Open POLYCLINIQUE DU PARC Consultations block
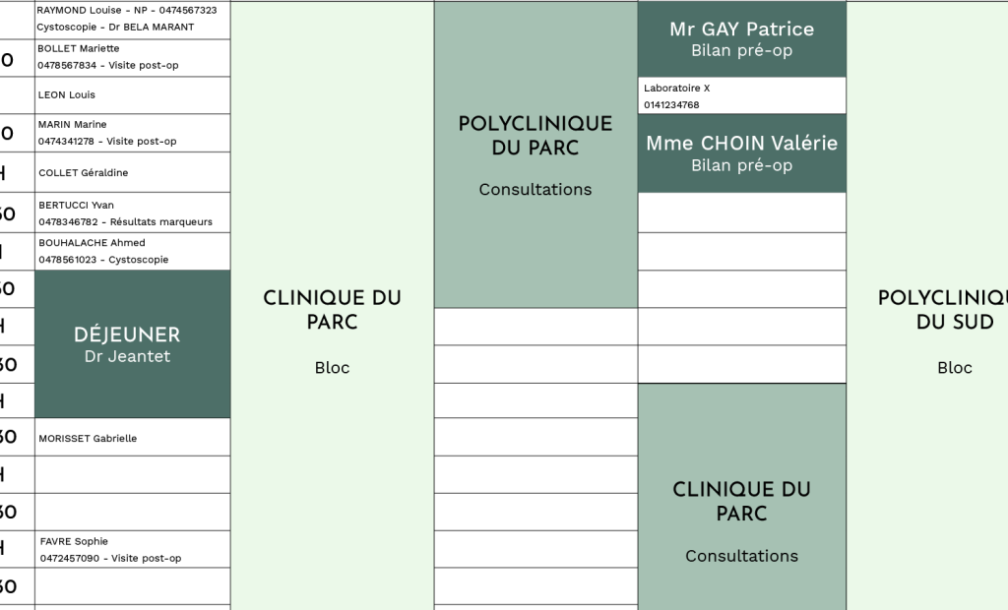This screenshot has height=610, width=1008. pos(535,154)
